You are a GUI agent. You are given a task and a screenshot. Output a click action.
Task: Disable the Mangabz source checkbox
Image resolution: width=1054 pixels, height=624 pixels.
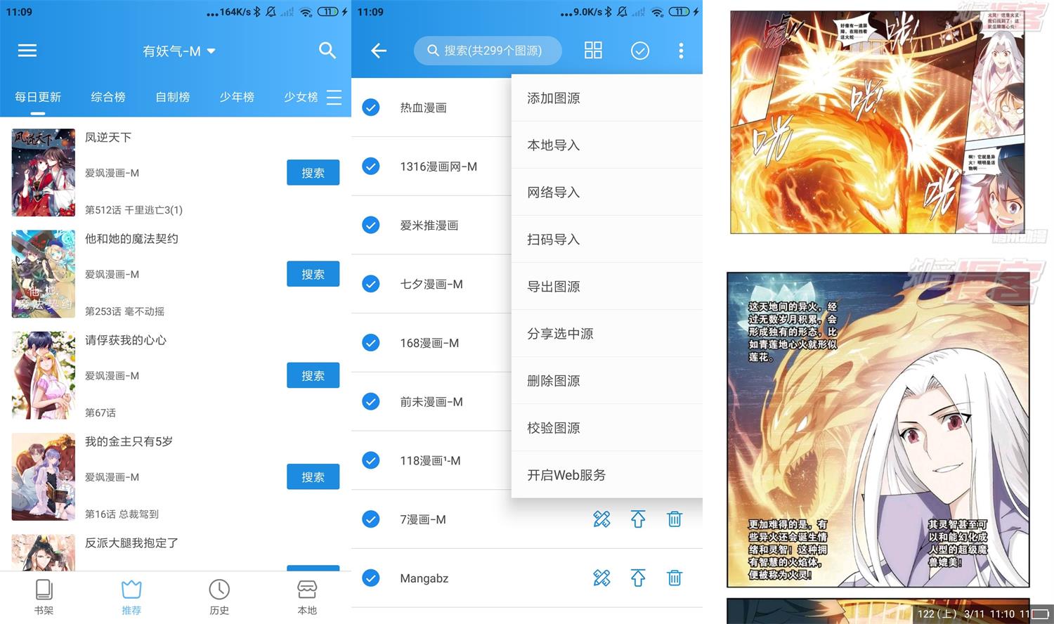tap(371, 578)
